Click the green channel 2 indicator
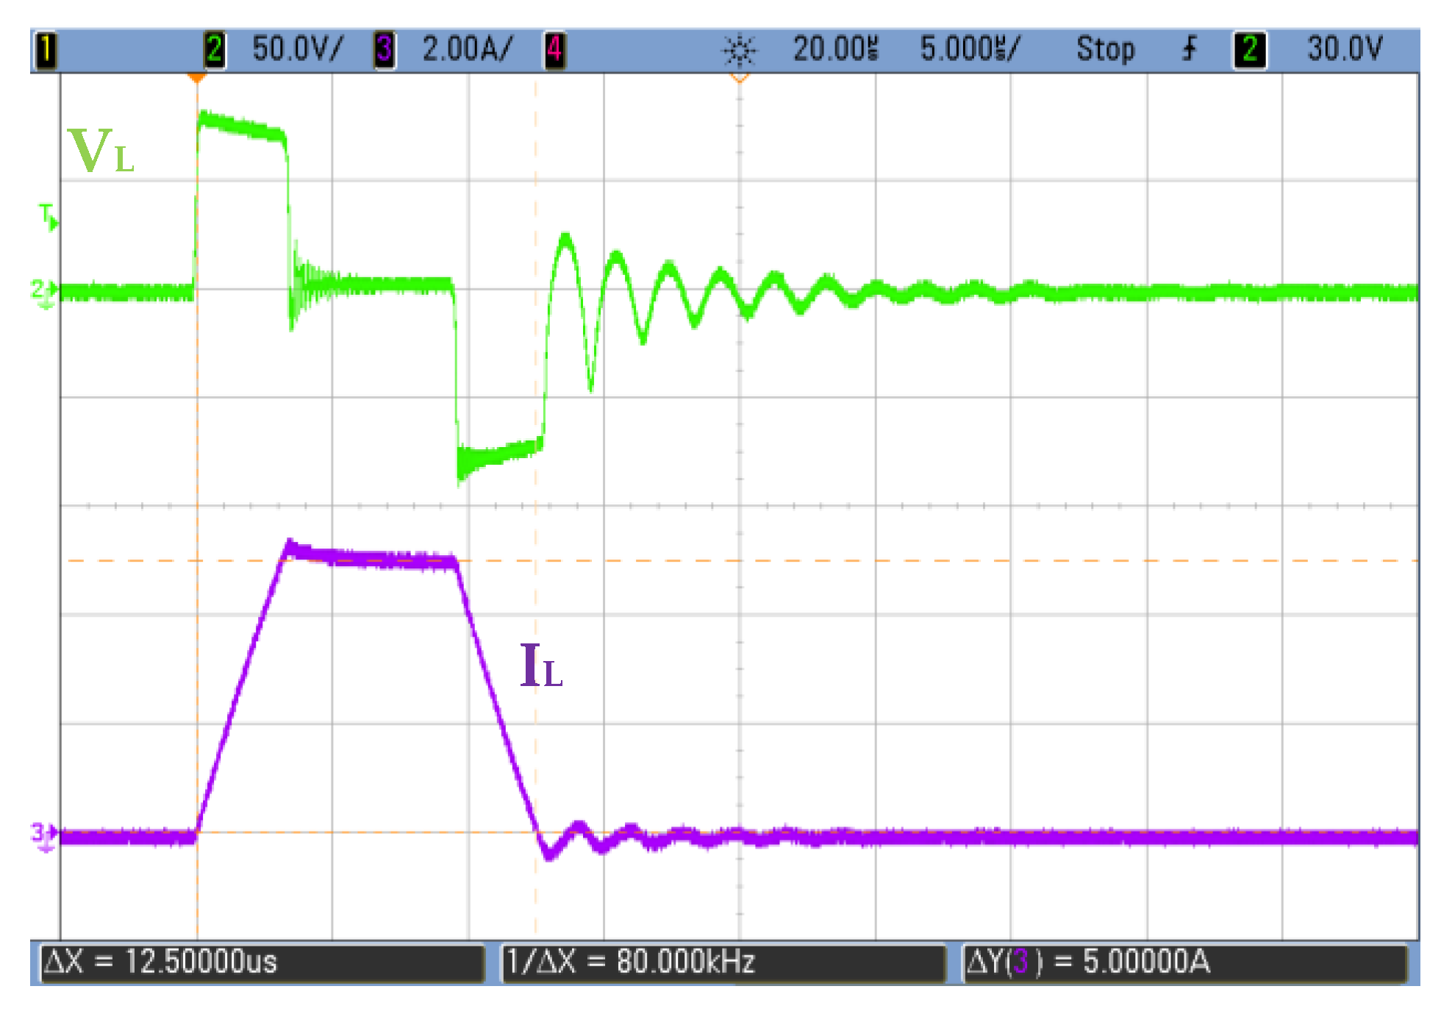Image resolution: width=1441 pixels, height=1014 pixels. coord(214,50)
